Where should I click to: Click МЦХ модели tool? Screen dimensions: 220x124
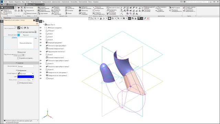point(175,8)
